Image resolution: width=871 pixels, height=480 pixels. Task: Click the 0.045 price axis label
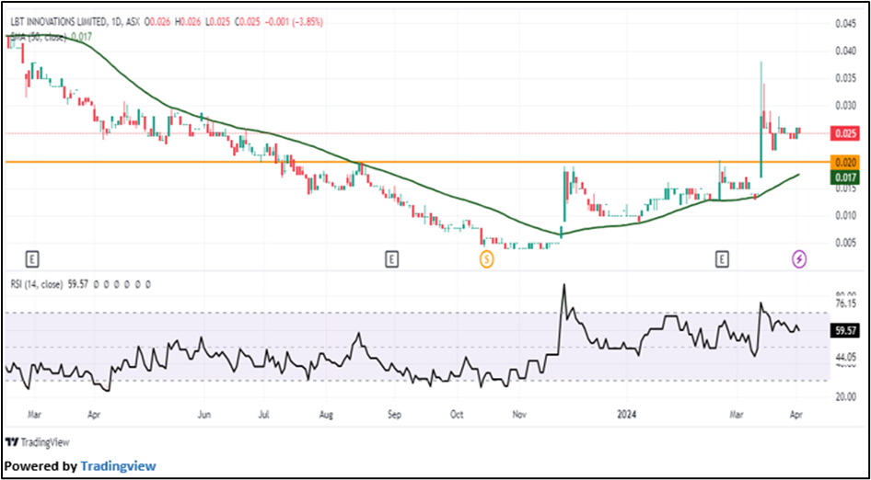pos(845,23)
